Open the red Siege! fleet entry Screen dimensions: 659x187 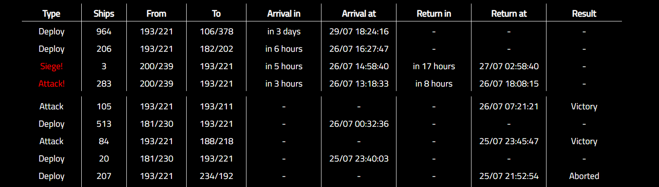(x=51, y=66)
